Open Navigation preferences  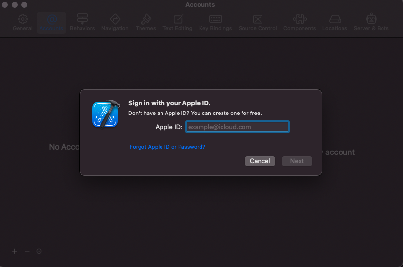click(115, 22)
